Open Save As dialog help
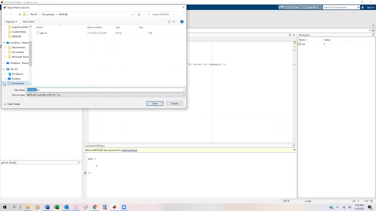 tap(182, 22)
